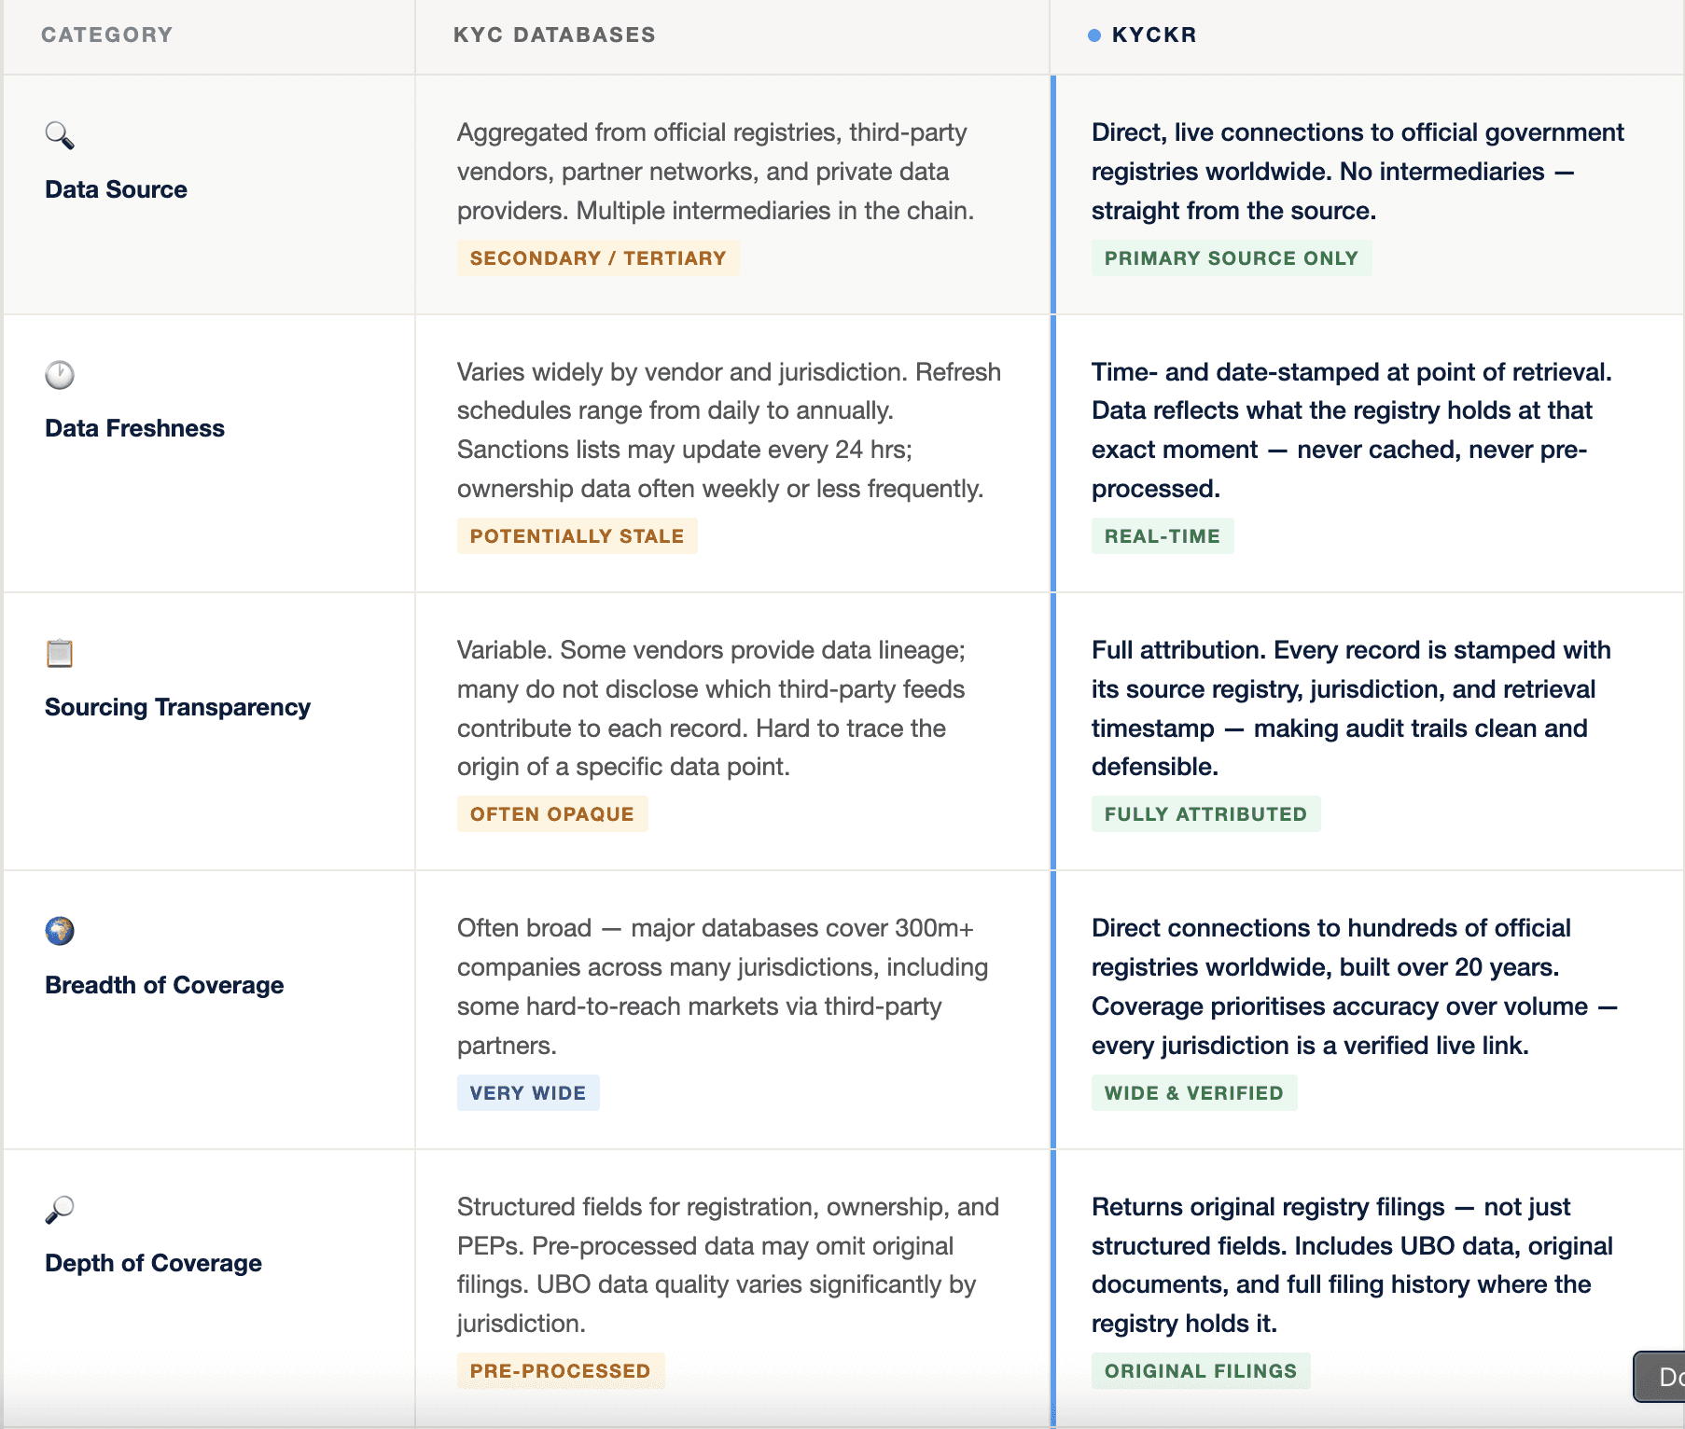Select the ORIGINAL FILINGS tag
This screenshot has height=1429, width=1685.
click(x=1201, y=1371)
